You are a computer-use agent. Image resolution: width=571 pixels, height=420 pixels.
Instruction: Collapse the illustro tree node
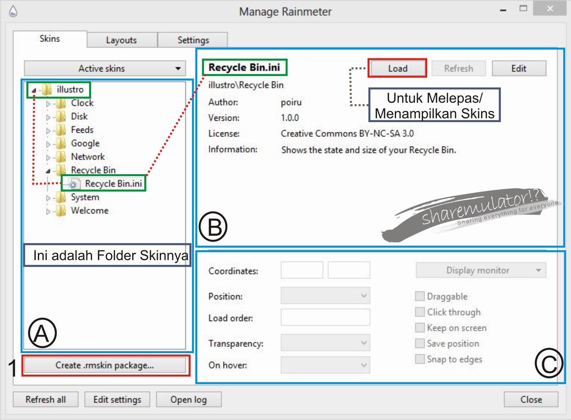[34, 89]
